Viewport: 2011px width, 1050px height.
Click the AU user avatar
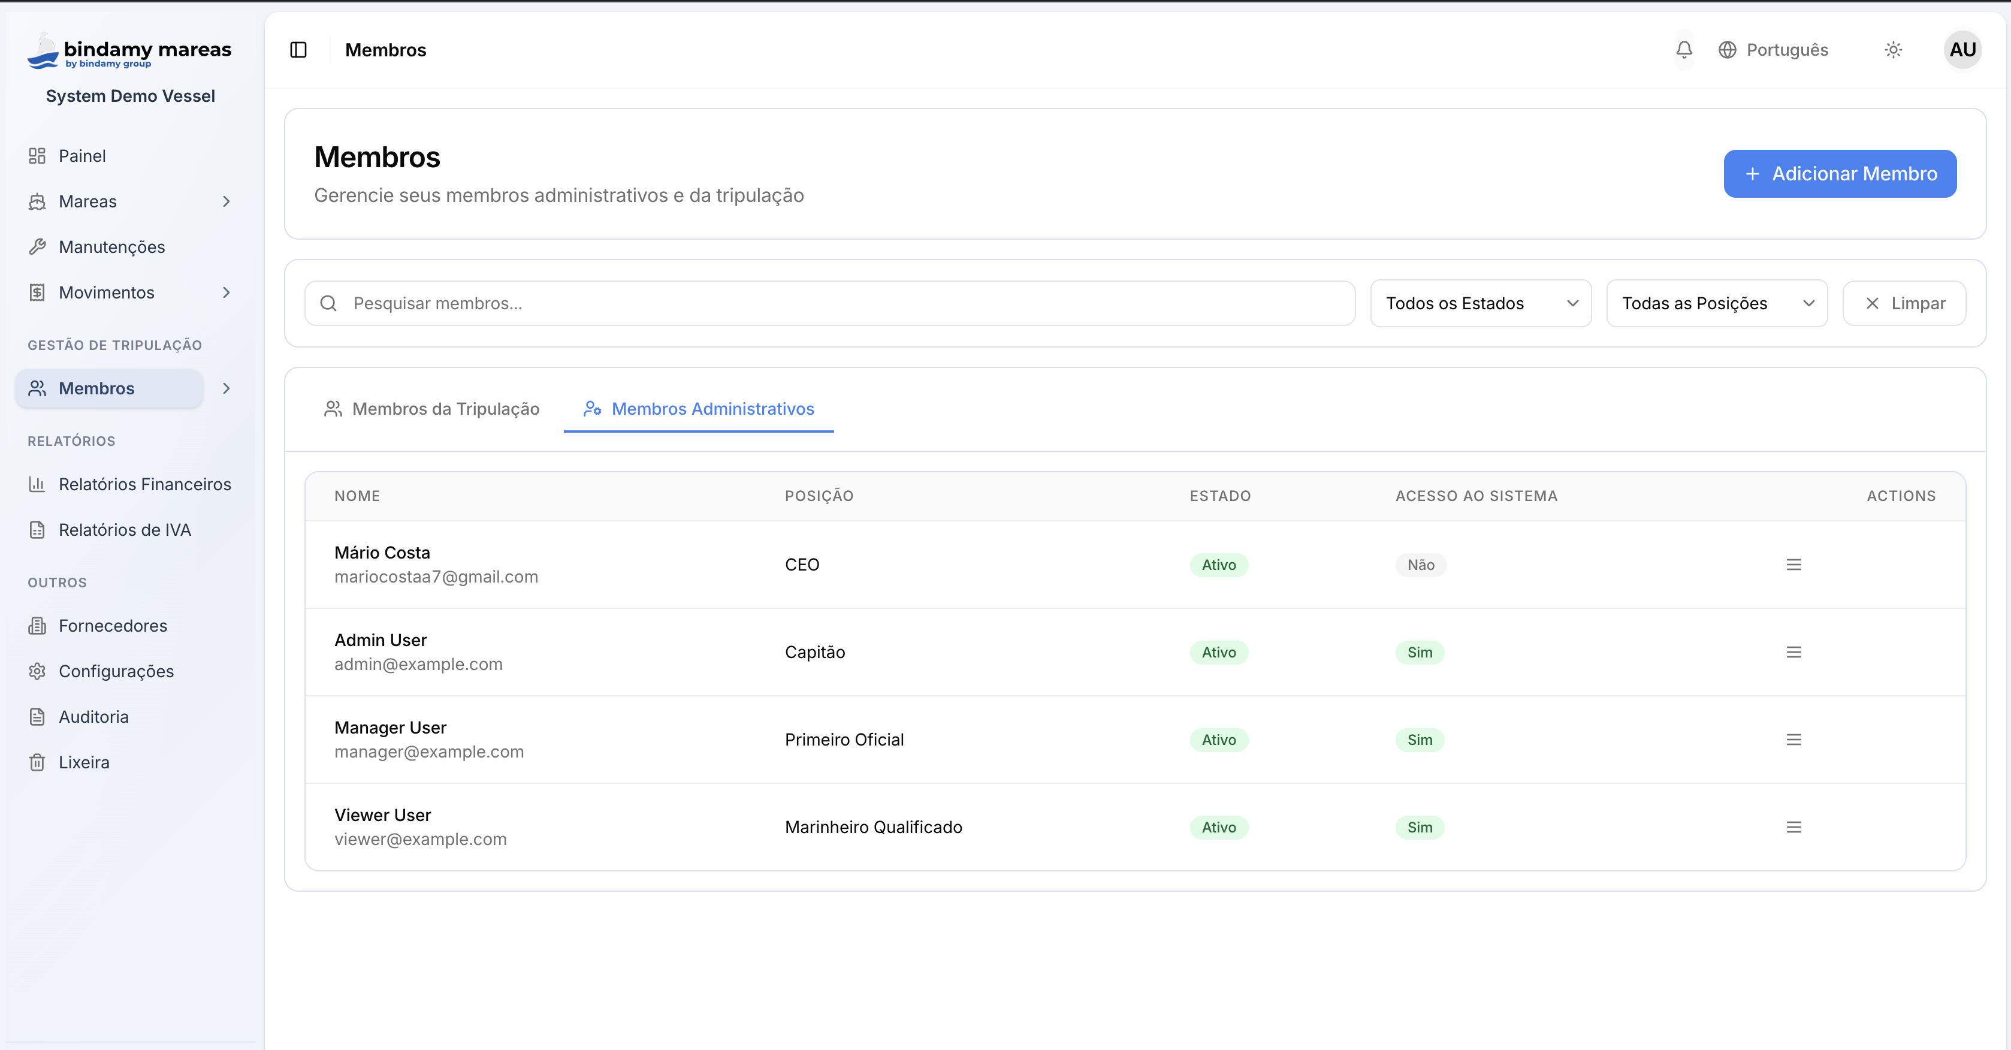[x=1962, y=50]
